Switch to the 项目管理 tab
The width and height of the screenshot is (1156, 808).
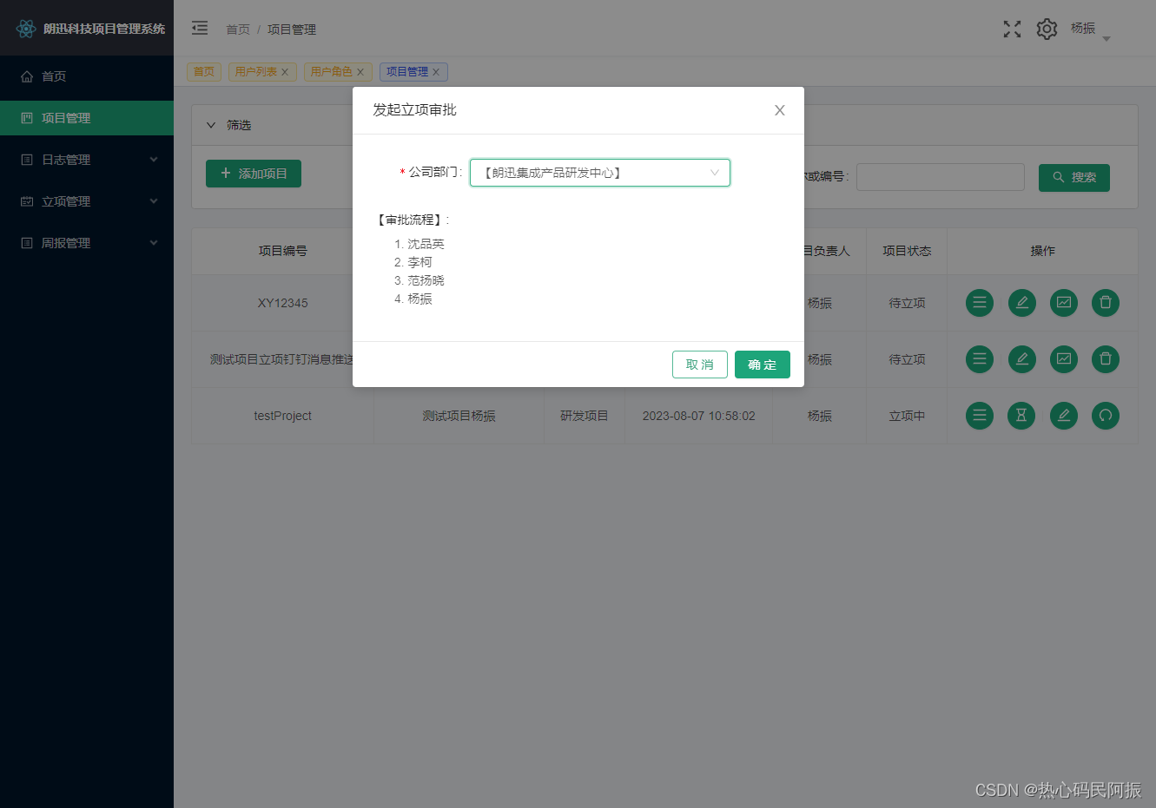pos(407,72)
